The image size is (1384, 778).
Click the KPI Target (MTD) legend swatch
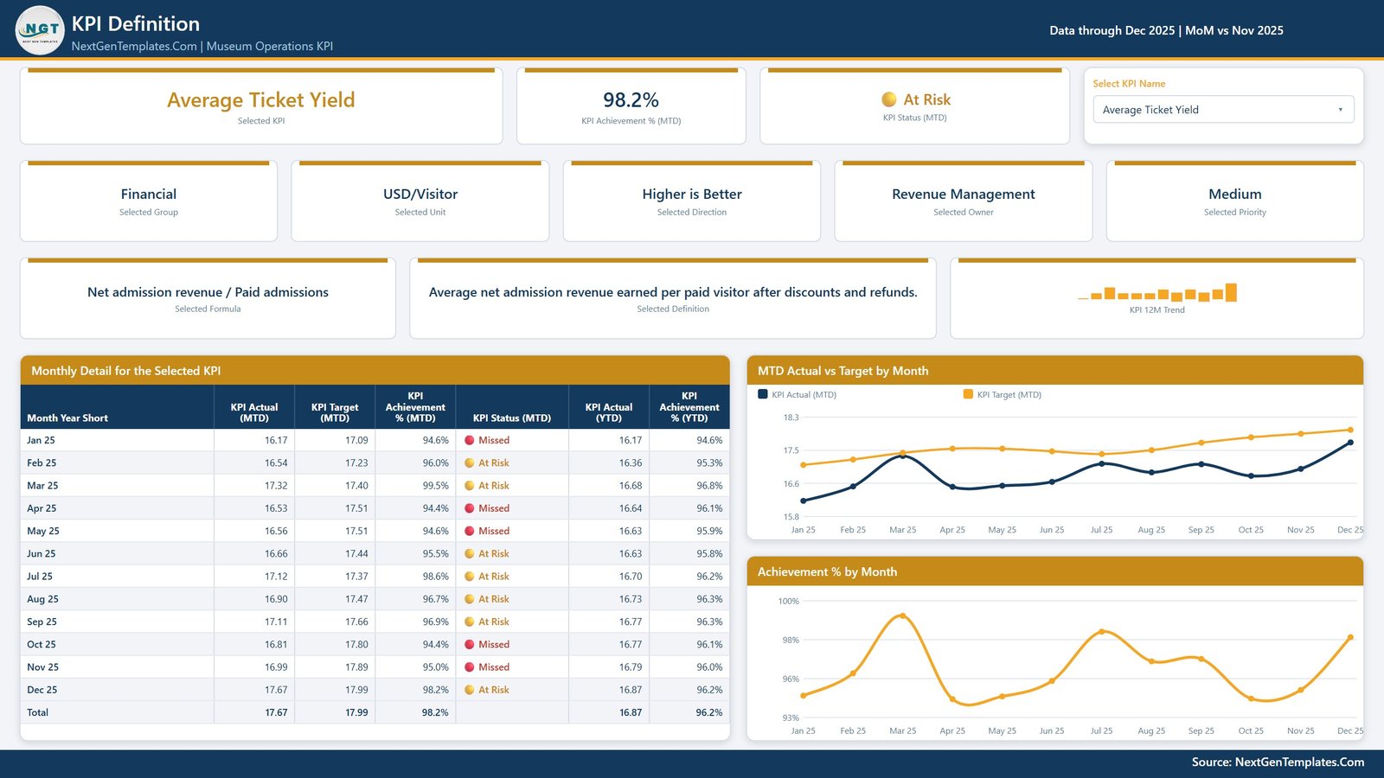[x=968, y=394]
